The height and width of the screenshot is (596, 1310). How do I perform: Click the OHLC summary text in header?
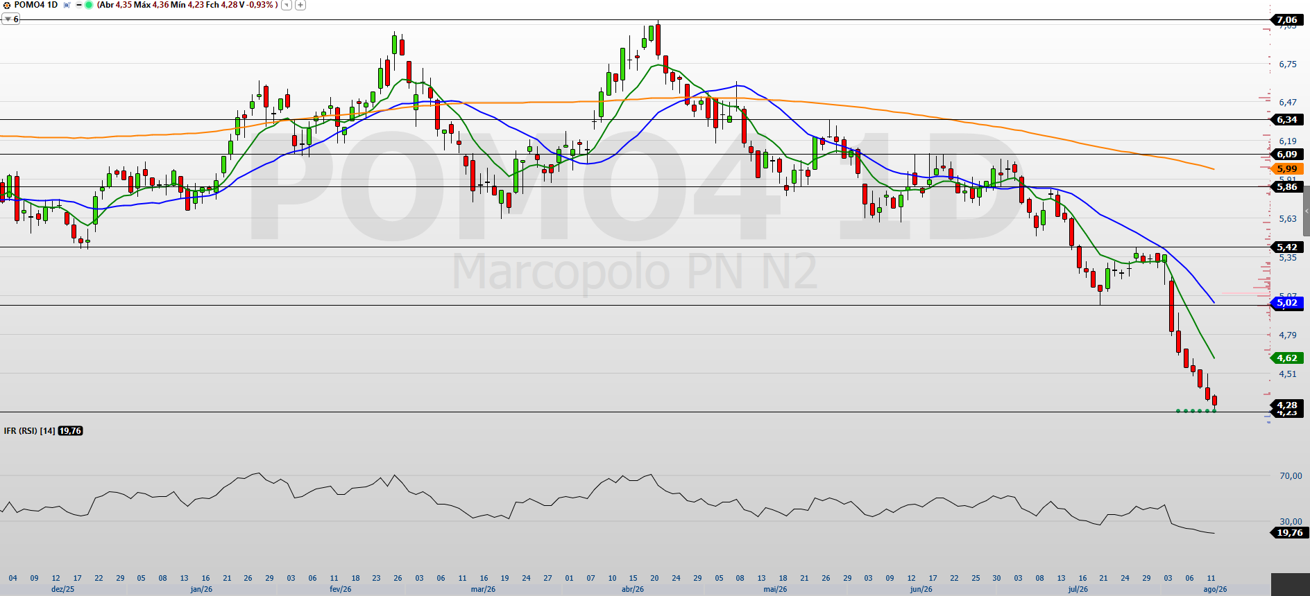pyautogui.click(x=187, y=5)
